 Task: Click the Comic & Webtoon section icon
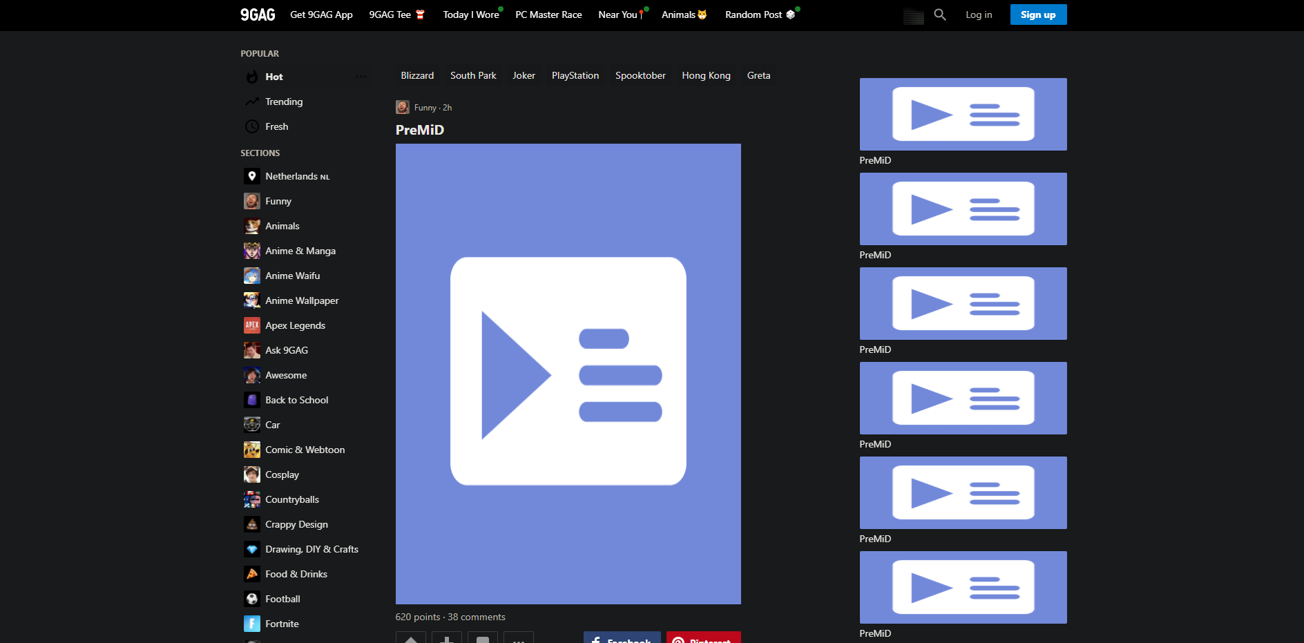(x=252, y=450)
